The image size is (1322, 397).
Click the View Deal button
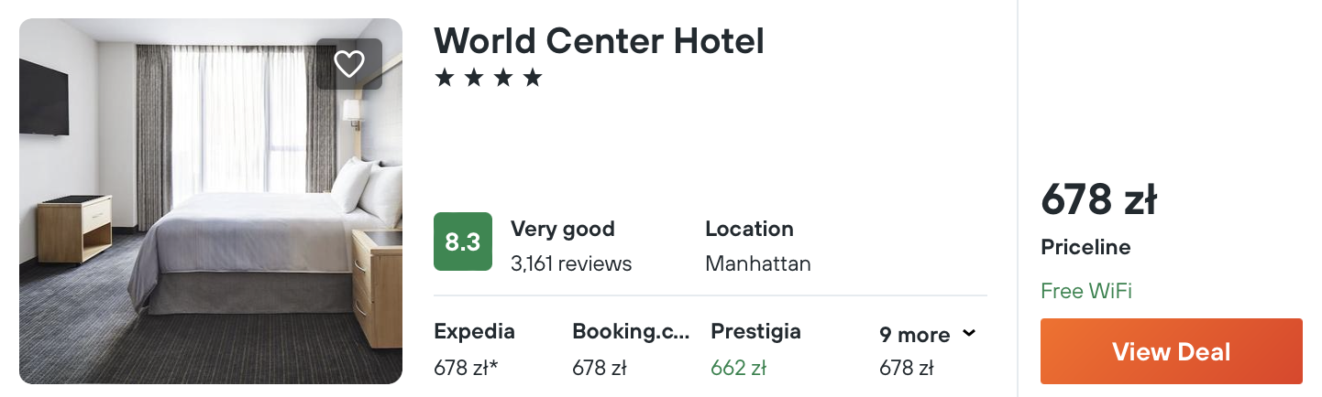tap(1172, 351)
